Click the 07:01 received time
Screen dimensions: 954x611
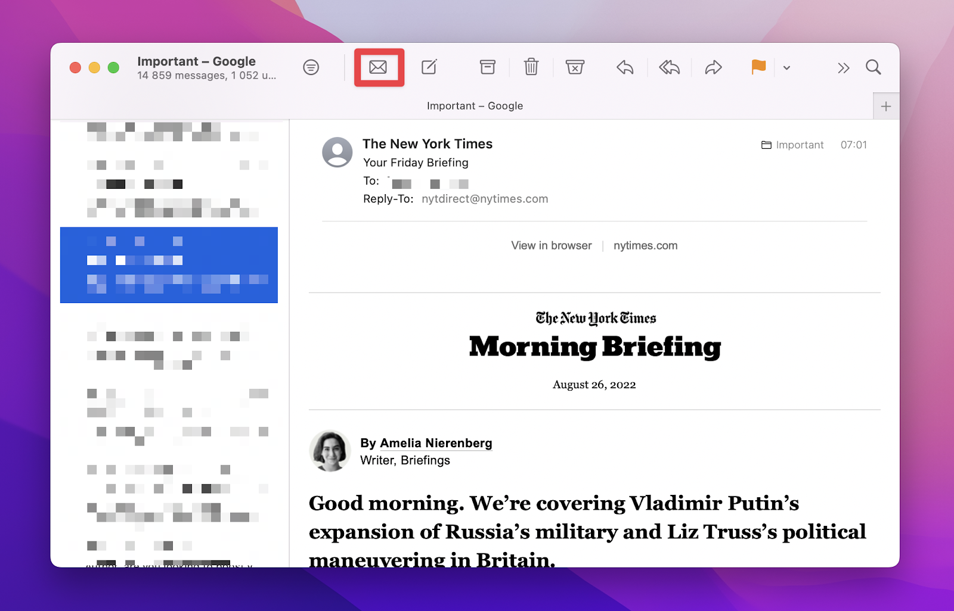pyautogui.click(x=854, y=145)
